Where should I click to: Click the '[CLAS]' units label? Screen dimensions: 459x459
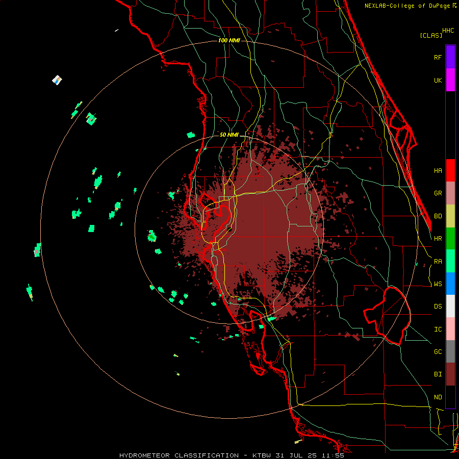(431, 35)
